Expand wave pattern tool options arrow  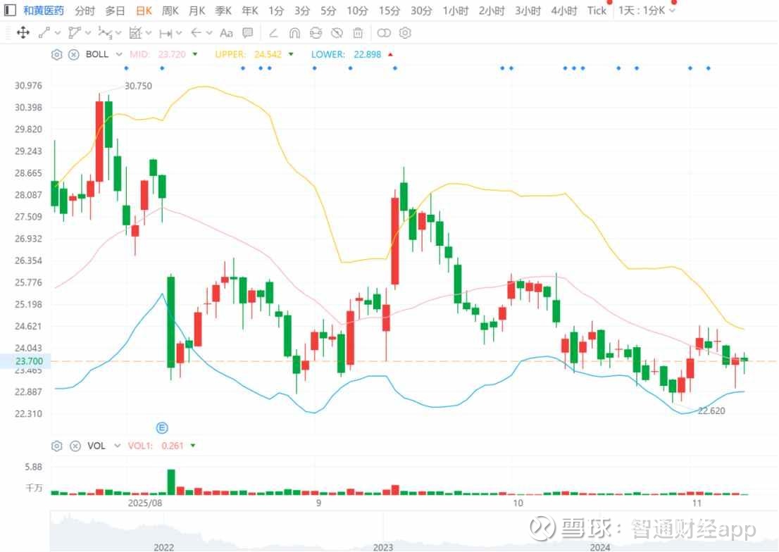coord(118,33)
